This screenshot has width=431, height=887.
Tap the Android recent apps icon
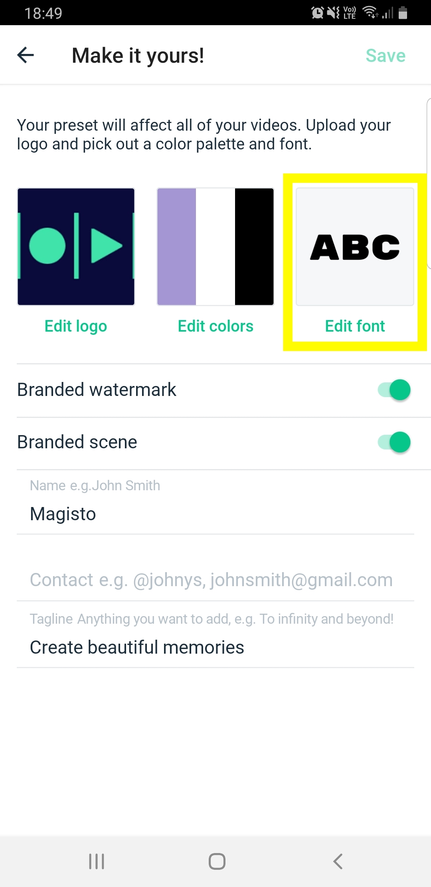point(97,861)
